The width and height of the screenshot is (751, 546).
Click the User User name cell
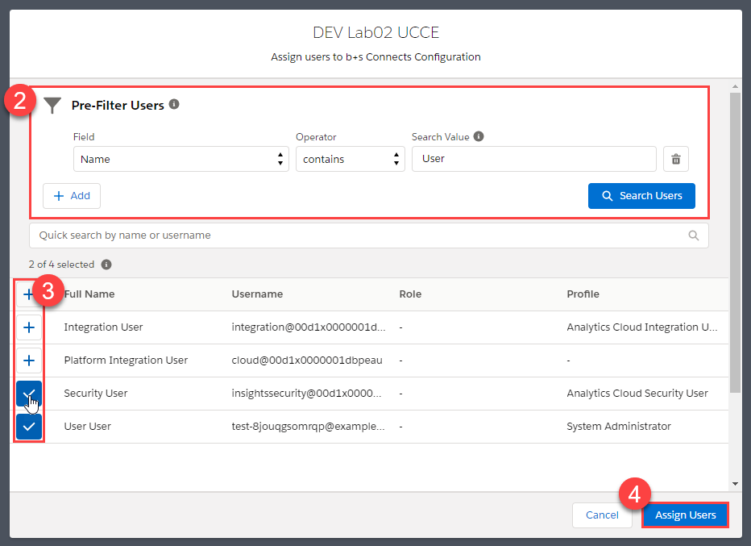(x=88, y=427)
